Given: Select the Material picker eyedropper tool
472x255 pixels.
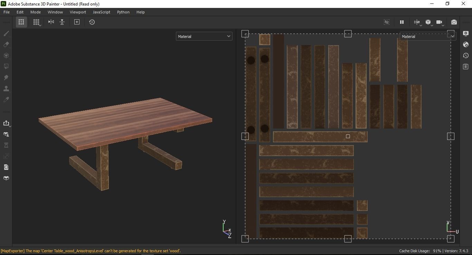Looking at the screenshot, I should pos(6,100).
